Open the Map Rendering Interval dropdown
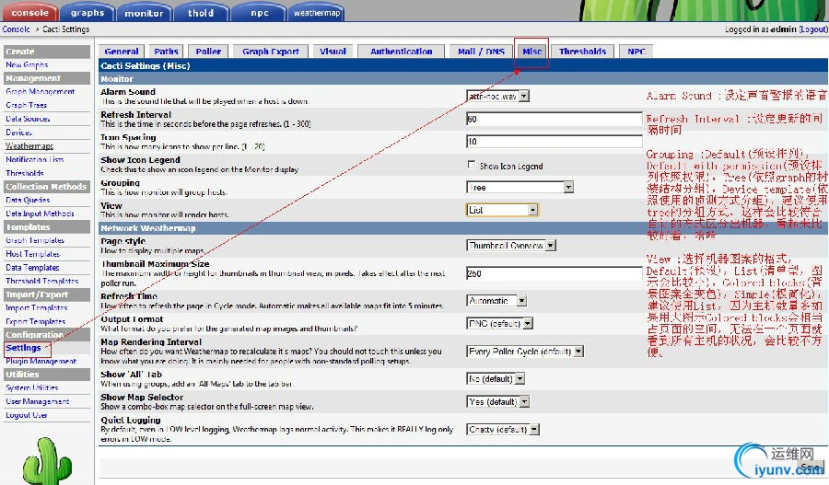 524,352
